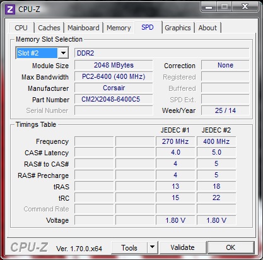Click the grayed Command Rate label
This screenshot has height=260, width=263.
click(x=46, y=209)
